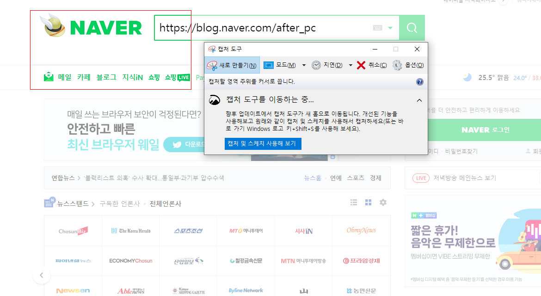Click the 25.5° 맑음 weather text
Screen dimensions: 541x296
pyautogui.click(x=493, y=78)
